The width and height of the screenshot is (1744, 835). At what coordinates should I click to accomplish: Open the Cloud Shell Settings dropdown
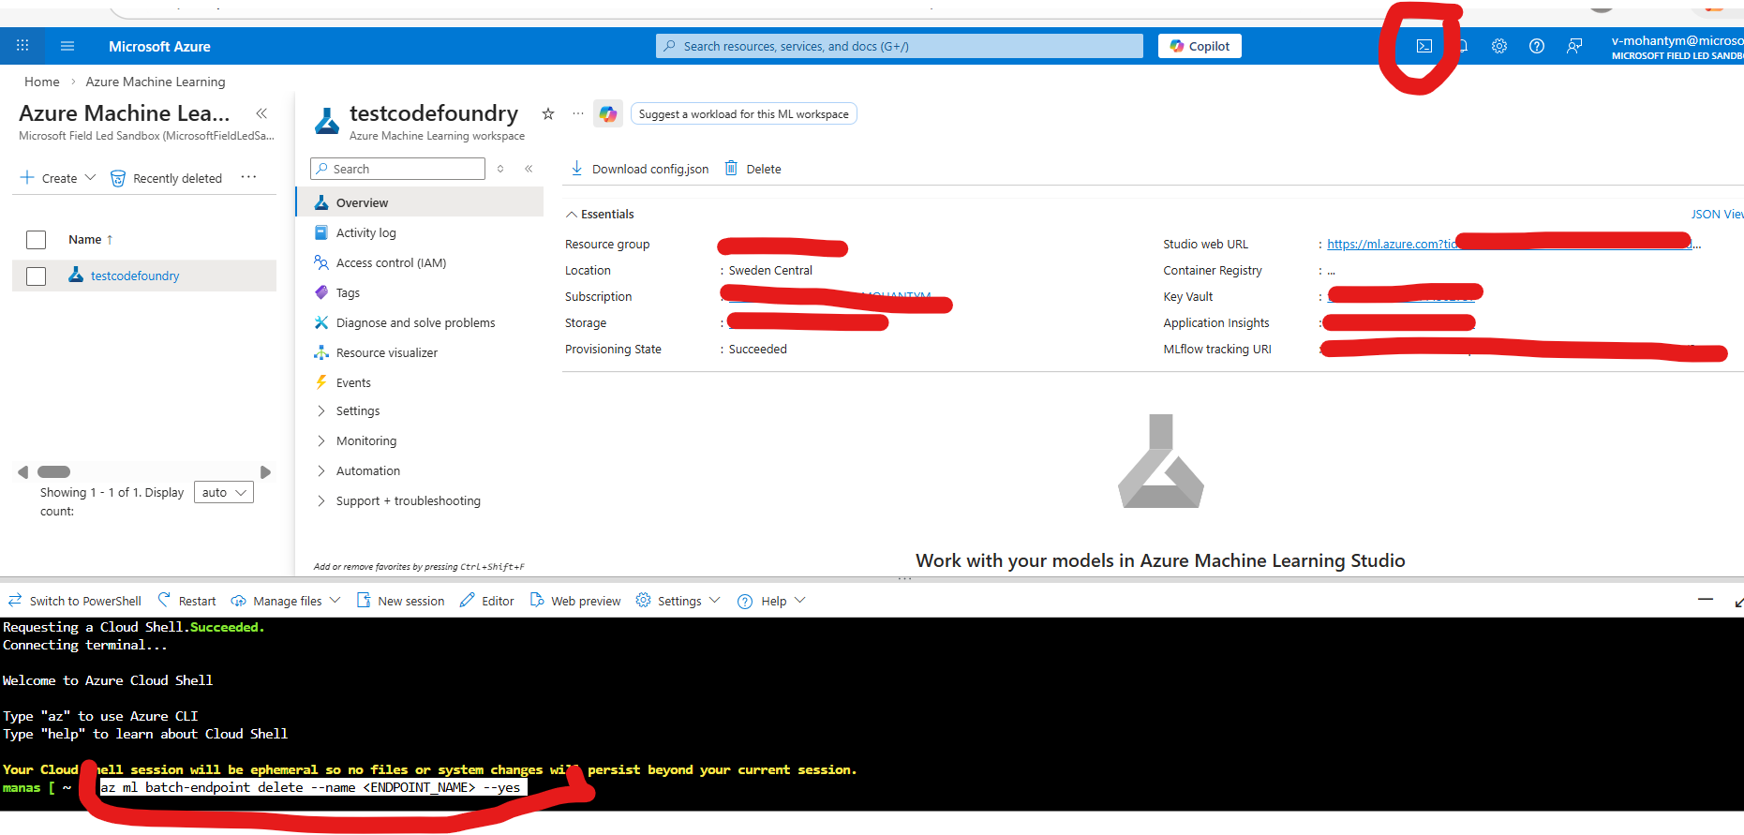click(x=678, y=601)
